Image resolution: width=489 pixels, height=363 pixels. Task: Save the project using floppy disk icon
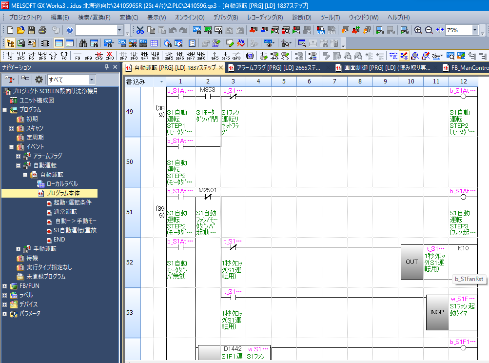(31, 30)
